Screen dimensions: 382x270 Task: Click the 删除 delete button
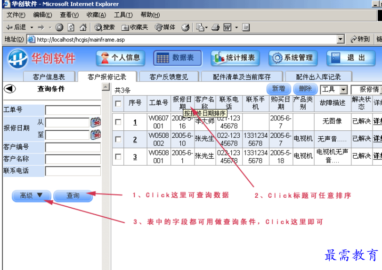[305, 89]
